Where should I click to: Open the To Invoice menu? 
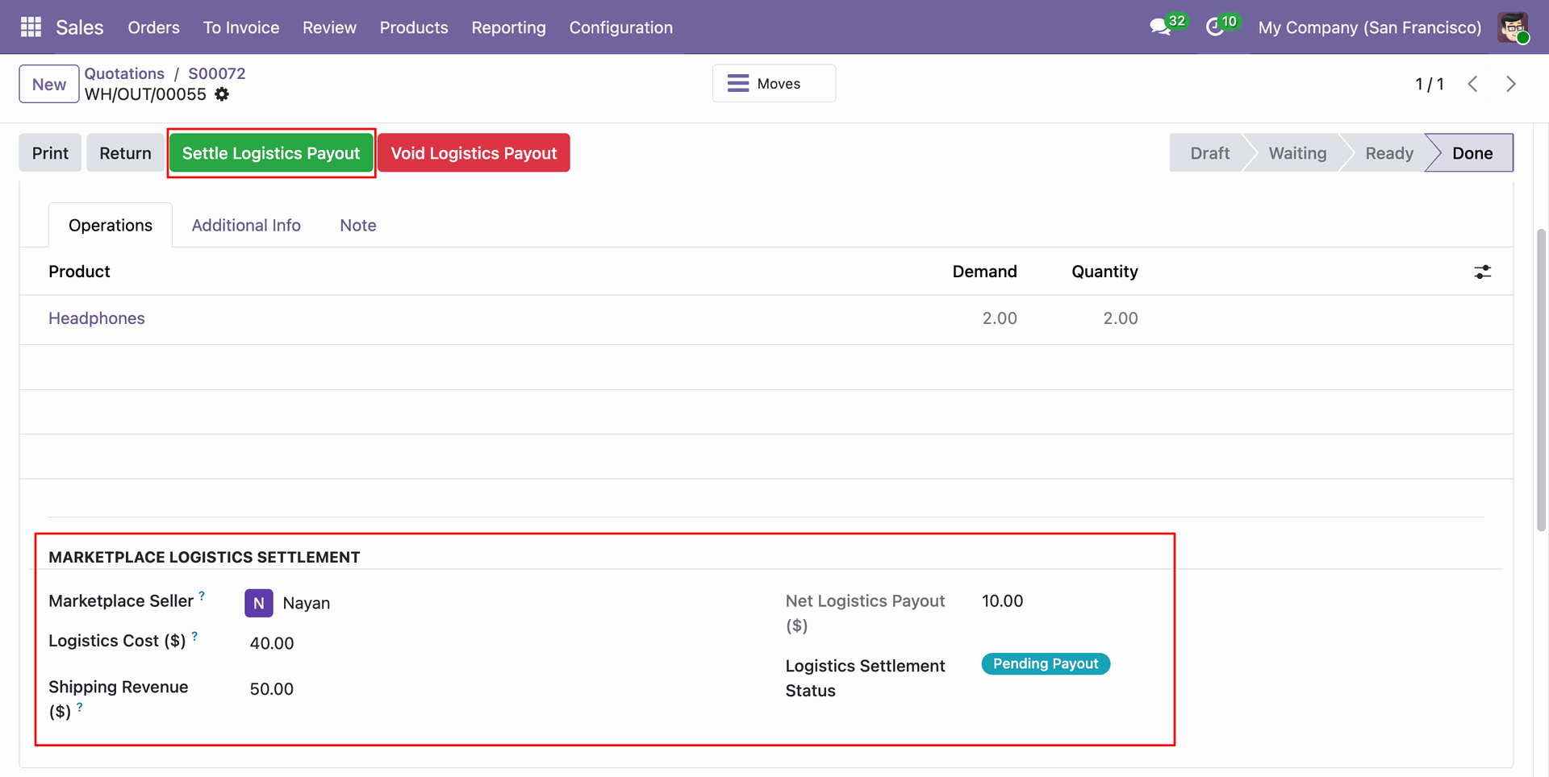[x=241, y=27]
